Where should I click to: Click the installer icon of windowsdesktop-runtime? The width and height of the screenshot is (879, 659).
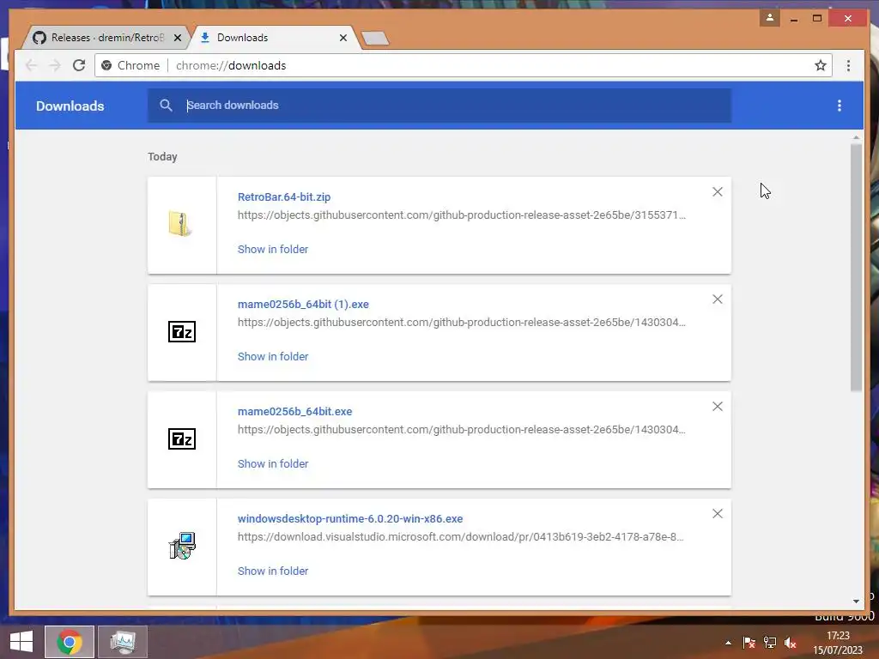tap(182, 546)
